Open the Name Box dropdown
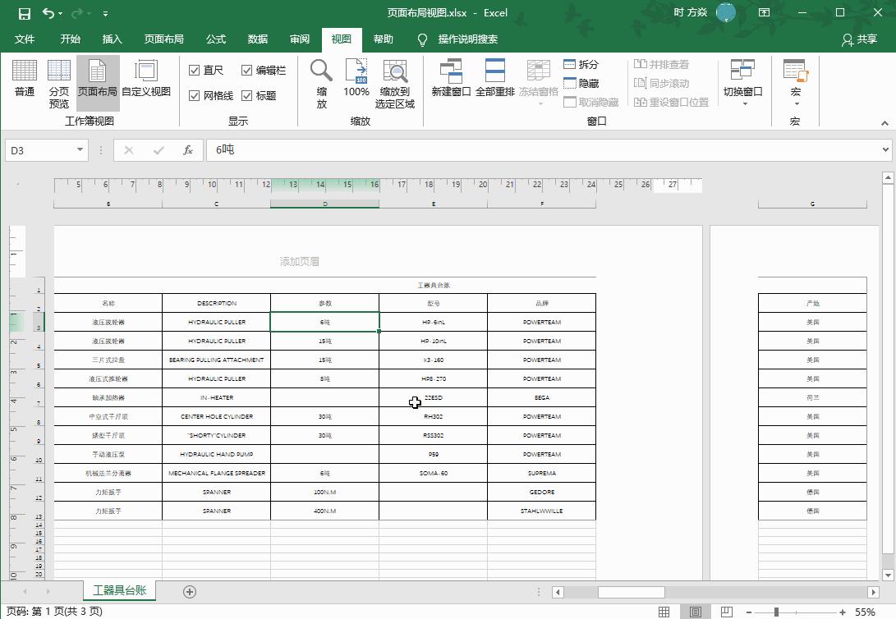The height and width of the screenshot is (619, 896). [x=78, y=150]
